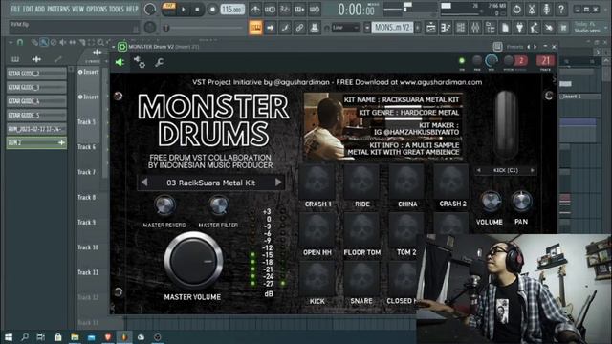Click the tempo field showing 115
The width and height of the screenshot is (612, 344).
(x=232, y=9)
